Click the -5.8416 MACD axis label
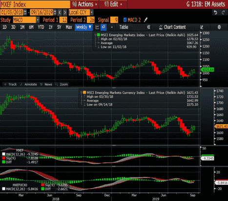 click(x=222, y=183)
